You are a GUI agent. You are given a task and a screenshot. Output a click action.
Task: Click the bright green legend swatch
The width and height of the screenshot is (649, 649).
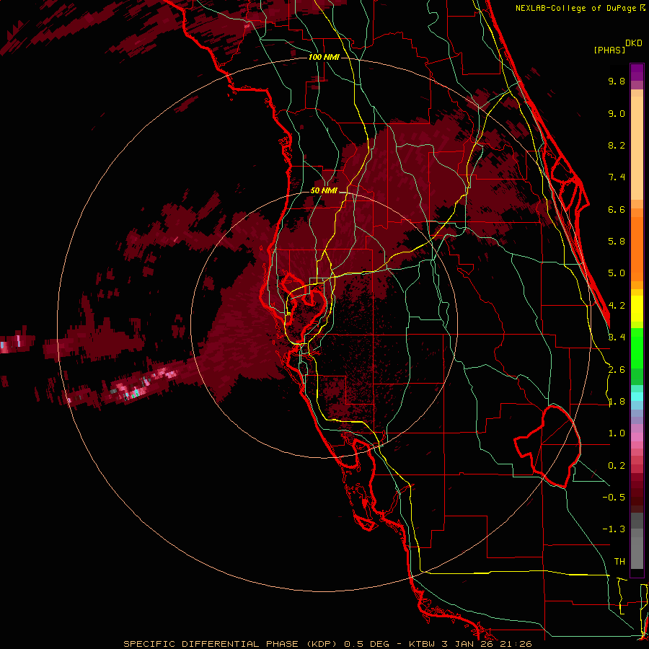637,348
